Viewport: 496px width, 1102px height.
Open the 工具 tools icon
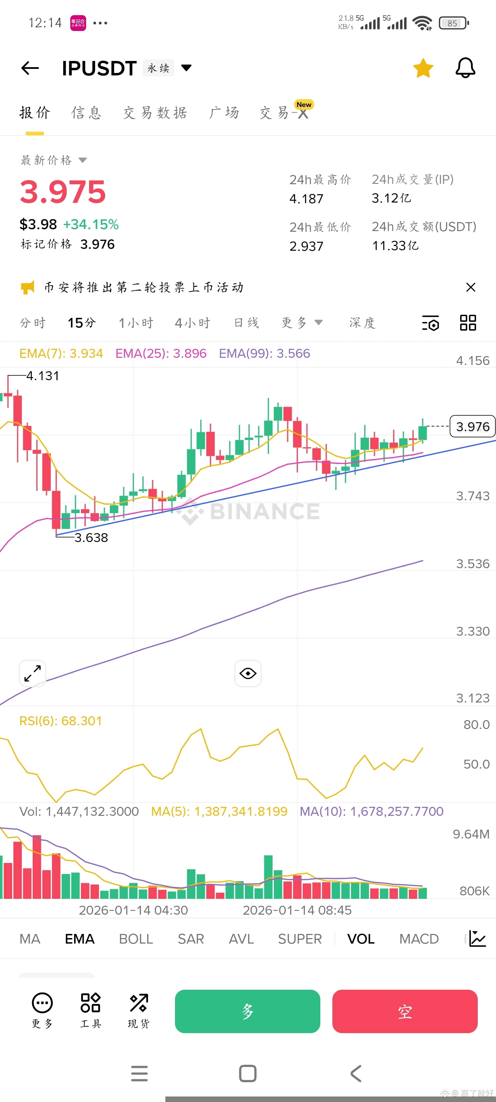[91, 1010]
